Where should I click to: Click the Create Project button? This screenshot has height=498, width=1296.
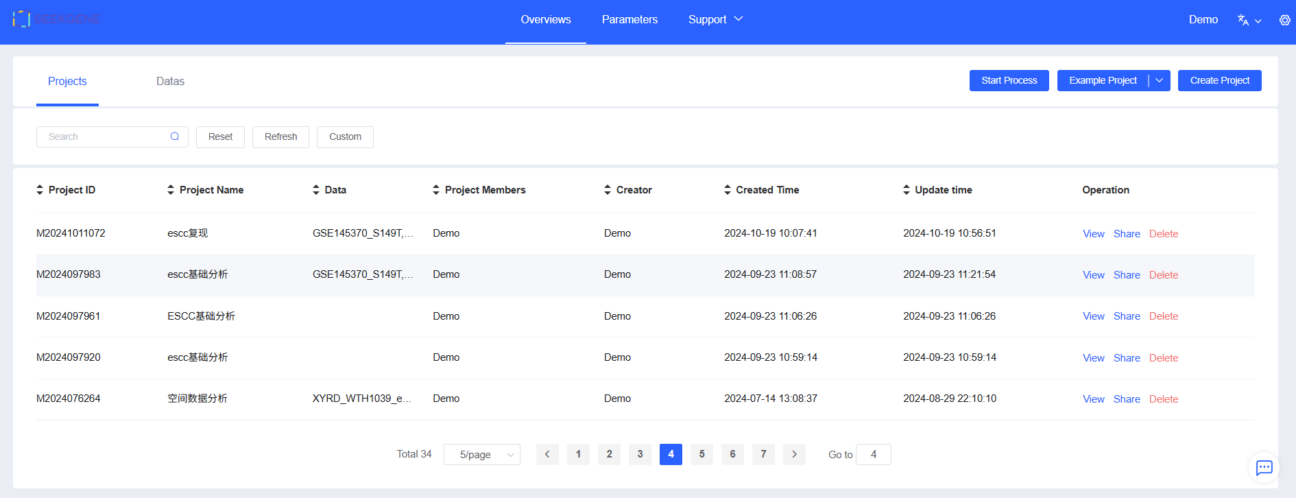coord(1219,80)
